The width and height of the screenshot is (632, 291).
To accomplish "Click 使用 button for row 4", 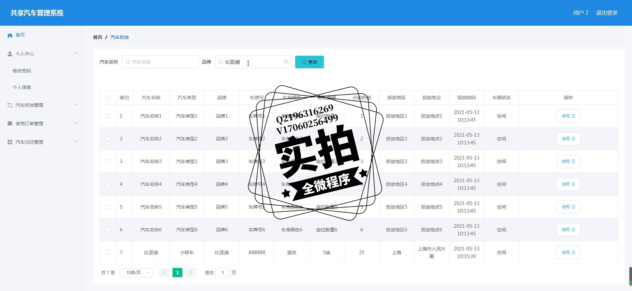I will click(568, 184).
